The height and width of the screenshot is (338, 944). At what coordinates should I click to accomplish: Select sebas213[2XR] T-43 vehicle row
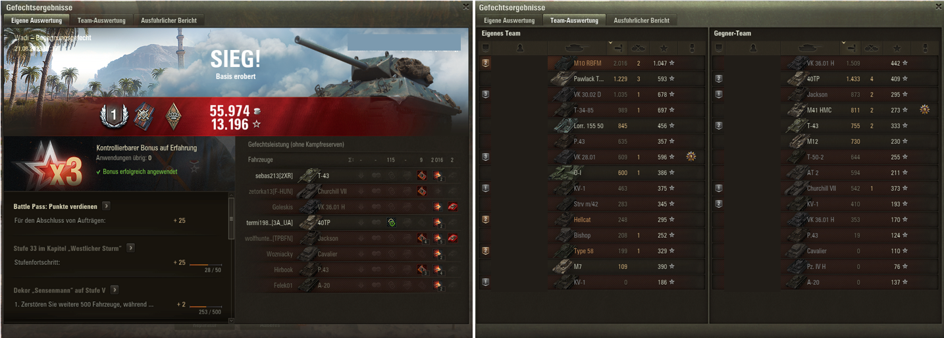pos(351,176)
